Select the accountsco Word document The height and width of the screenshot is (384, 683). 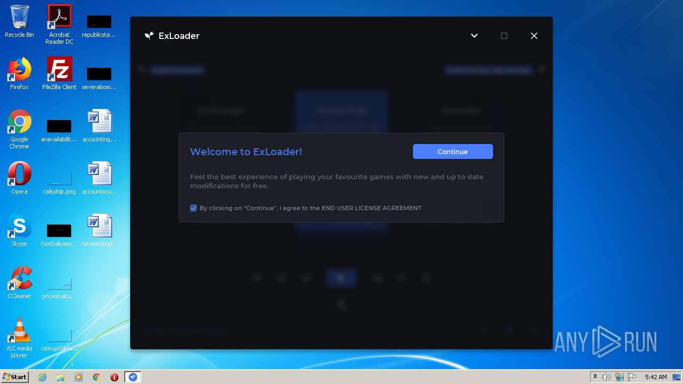pyautogui.click(x=99, y=178)
